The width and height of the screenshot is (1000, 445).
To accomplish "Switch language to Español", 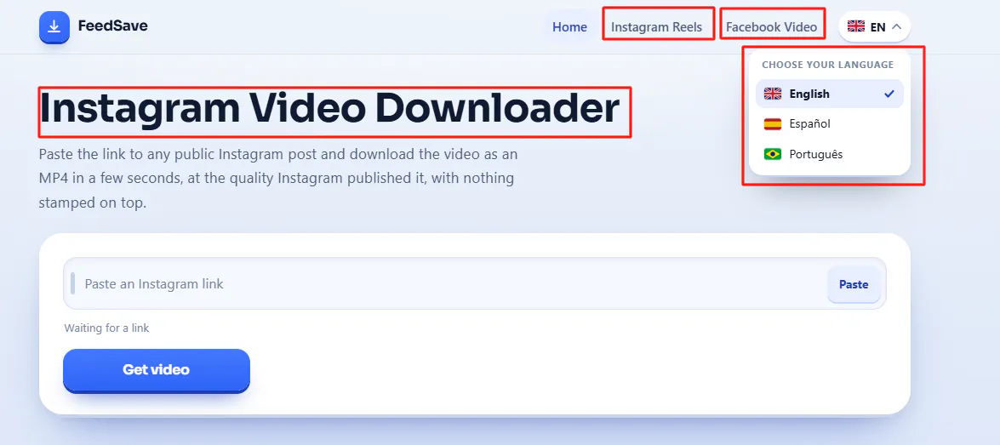I will (830, 123).
